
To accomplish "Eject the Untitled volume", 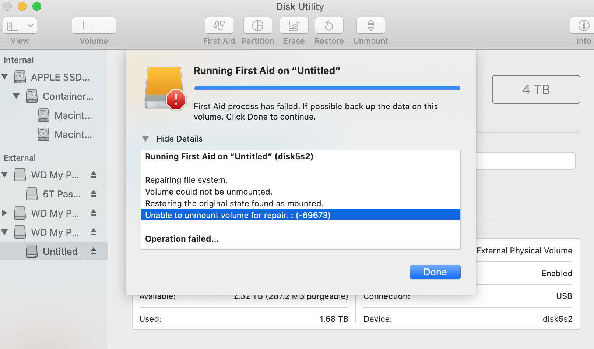I will point(94,251).
